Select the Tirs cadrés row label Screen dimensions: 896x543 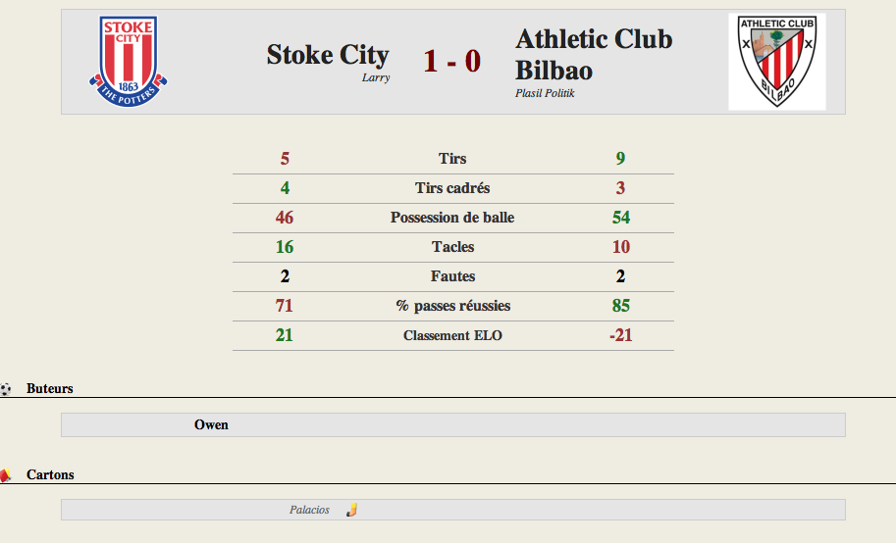coord(452,188)
